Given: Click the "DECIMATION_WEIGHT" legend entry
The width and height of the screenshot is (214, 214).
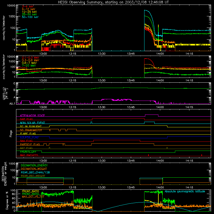Looking at the screenshot, I should [34, 169].
